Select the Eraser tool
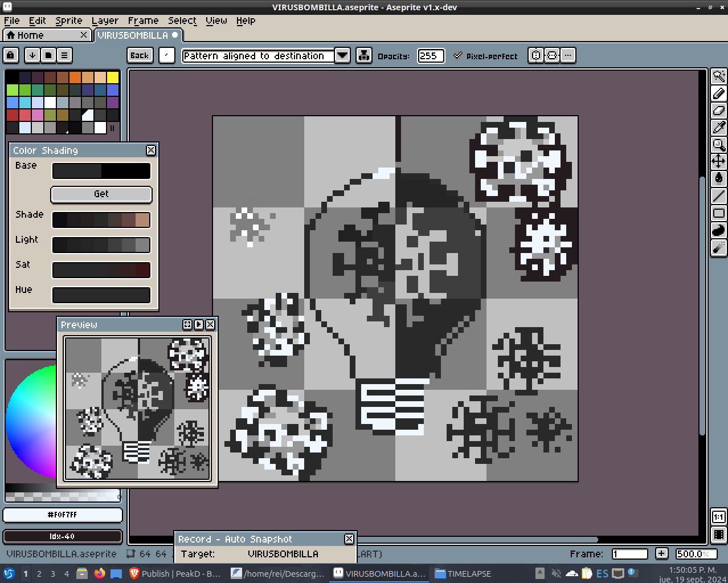Image resolution: width=728 pixels, height=583 pixels. pos(719,111)
